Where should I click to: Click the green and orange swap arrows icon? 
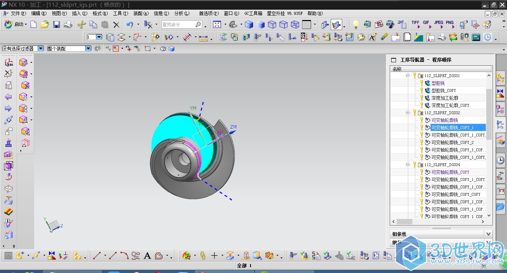[453, 37]
